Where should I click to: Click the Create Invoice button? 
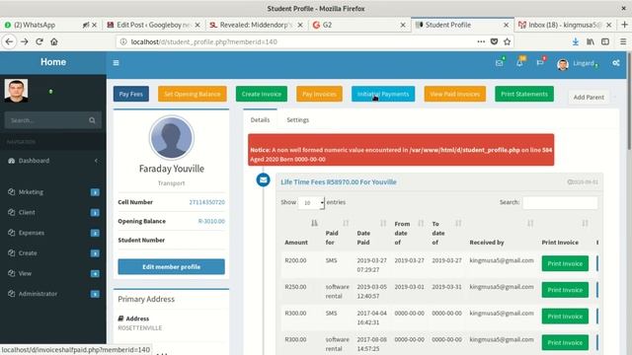262,94
